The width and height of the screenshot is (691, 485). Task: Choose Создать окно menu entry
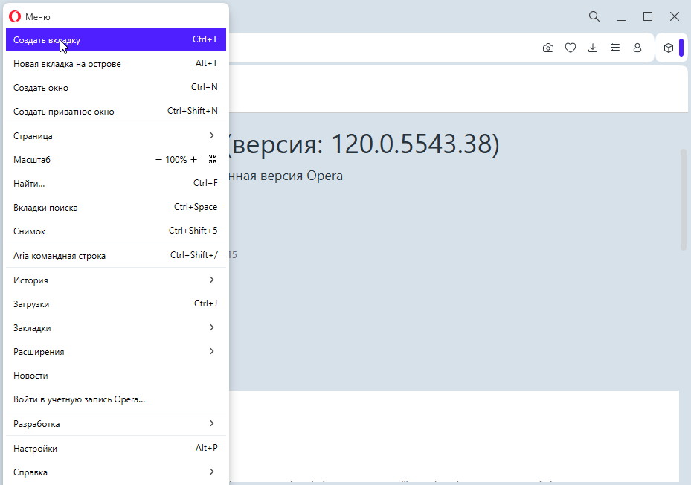(x=116, y=87)
